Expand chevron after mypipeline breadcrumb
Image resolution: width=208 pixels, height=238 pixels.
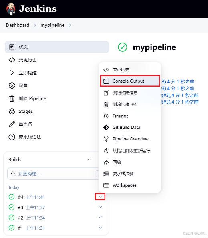70,25
